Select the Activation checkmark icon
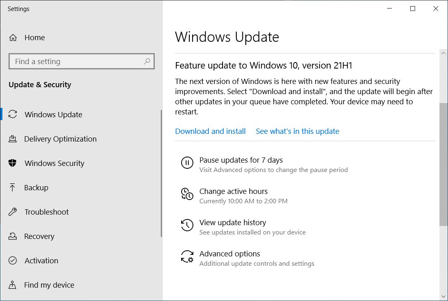This screenshot has height=301, width=448. [13, 260]
